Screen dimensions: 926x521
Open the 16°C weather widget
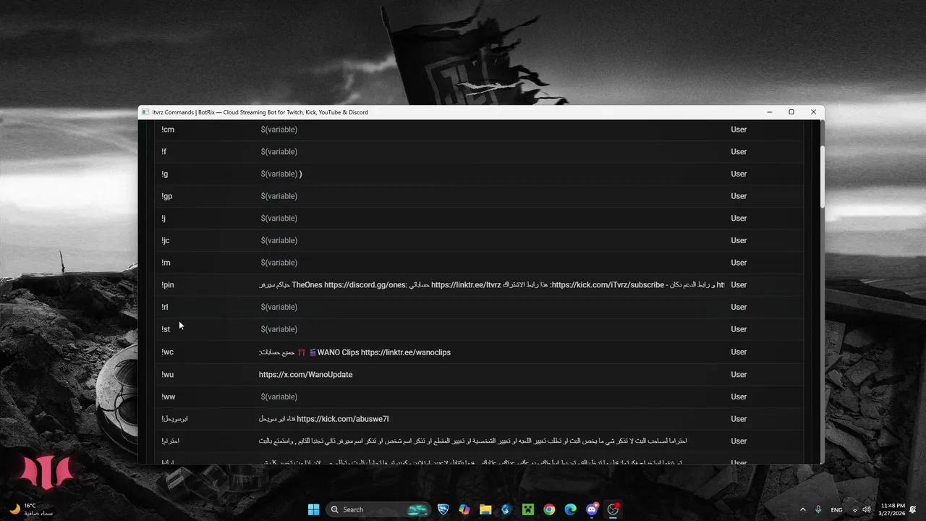30,509
